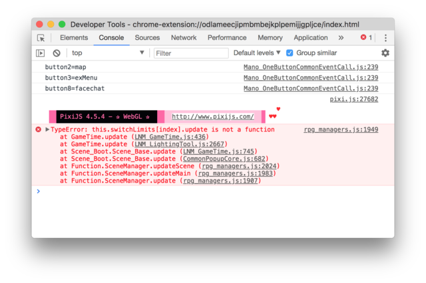Activate the inspect element picker icon
This screenshot has height=283, width=426.
[41, 38]
